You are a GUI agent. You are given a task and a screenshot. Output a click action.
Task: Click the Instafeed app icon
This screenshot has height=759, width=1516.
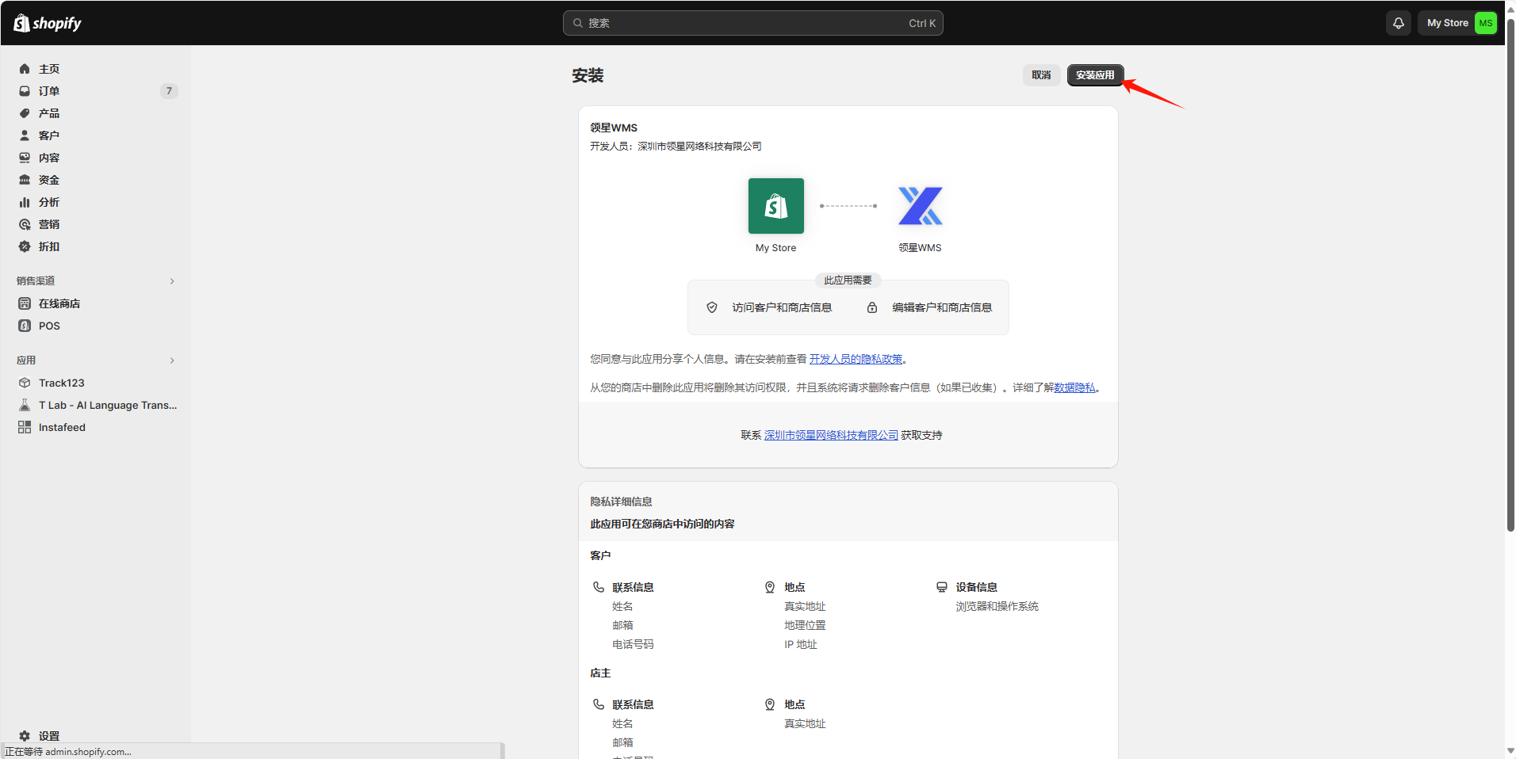[x=25, y=427]
